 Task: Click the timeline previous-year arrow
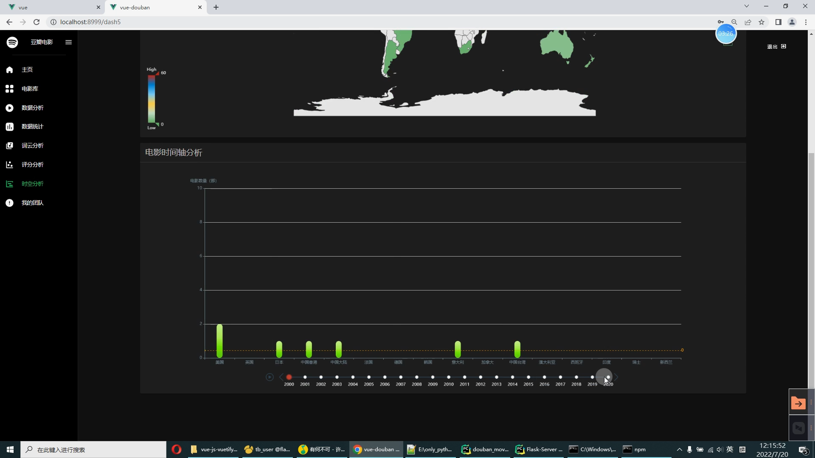tap(281, 377)
